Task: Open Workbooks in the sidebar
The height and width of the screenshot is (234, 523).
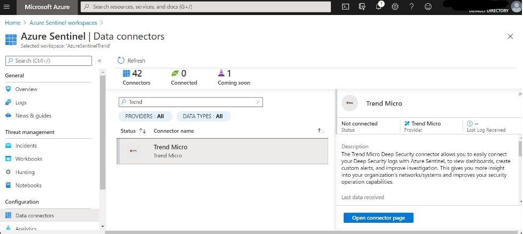Action: (x=29, y=159)
